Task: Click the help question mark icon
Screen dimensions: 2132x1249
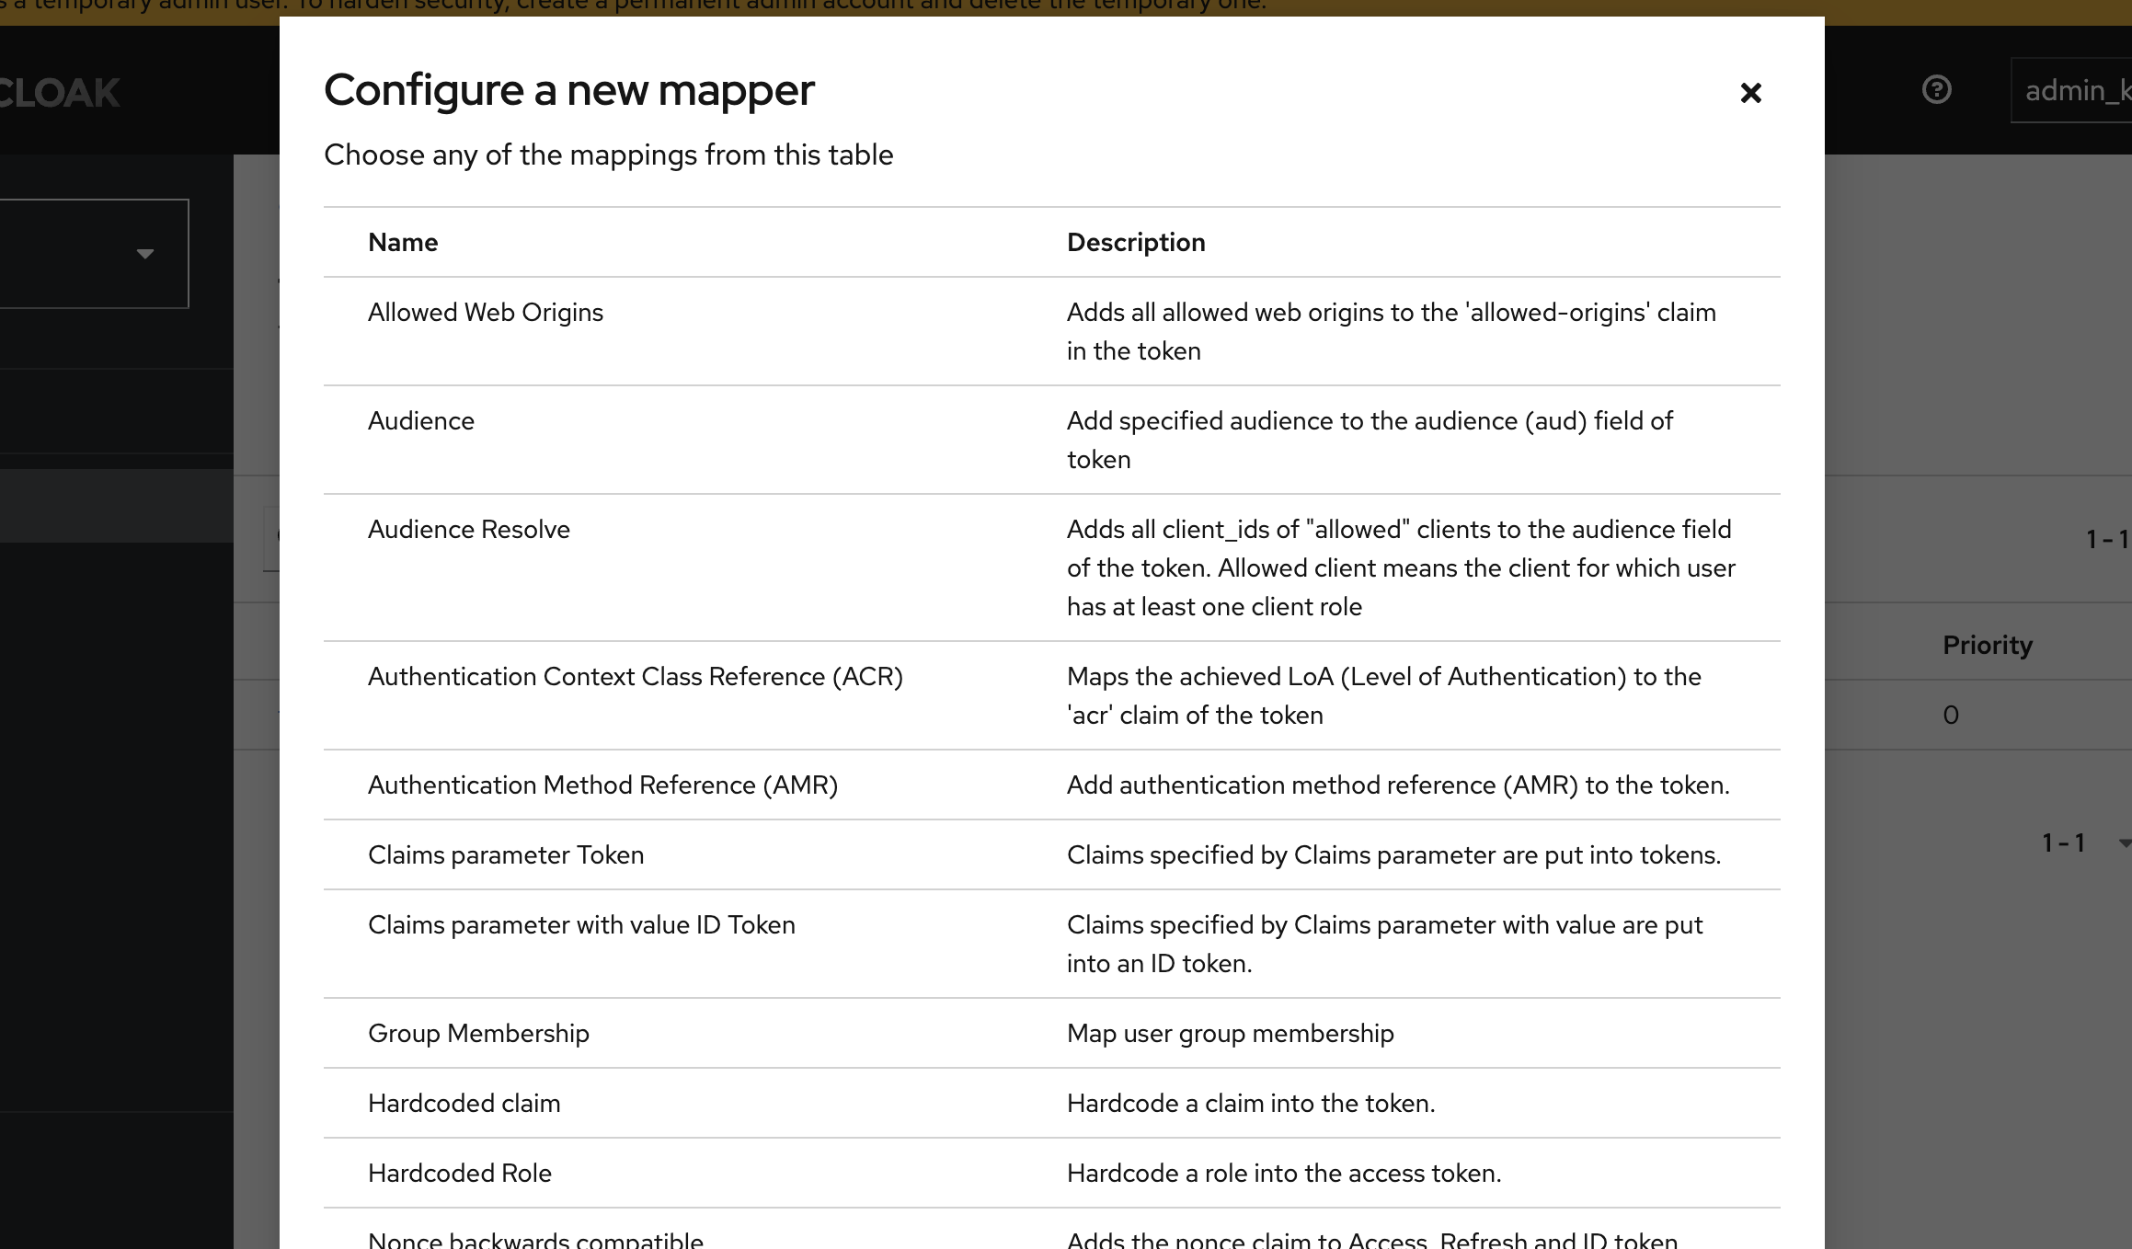Action: coord(1936,90)
